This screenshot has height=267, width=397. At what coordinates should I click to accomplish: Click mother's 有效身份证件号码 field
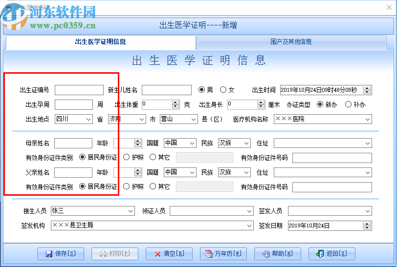332,158
